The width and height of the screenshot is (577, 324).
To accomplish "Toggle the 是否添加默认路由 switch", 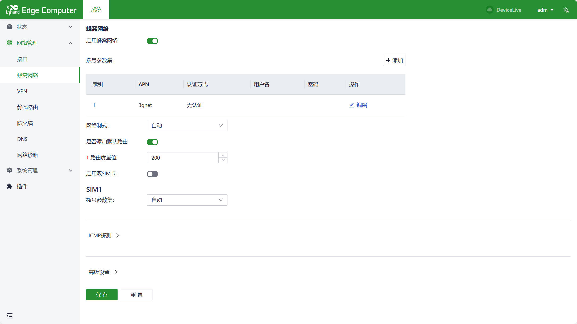I will point(152,142).
